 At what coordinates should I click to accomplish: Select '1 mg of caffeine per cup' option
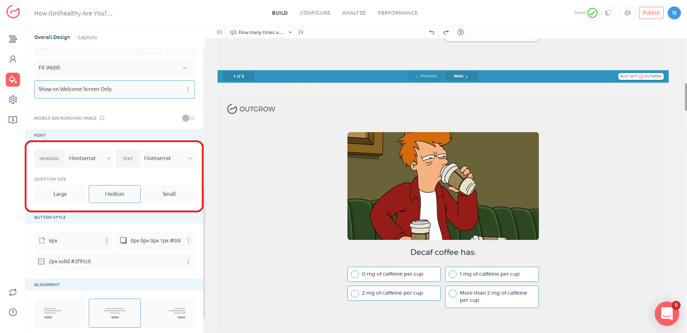click(492, 274)
